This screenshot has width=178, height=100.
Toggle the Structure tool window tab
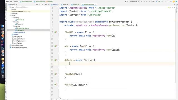(x=6, y=80)
